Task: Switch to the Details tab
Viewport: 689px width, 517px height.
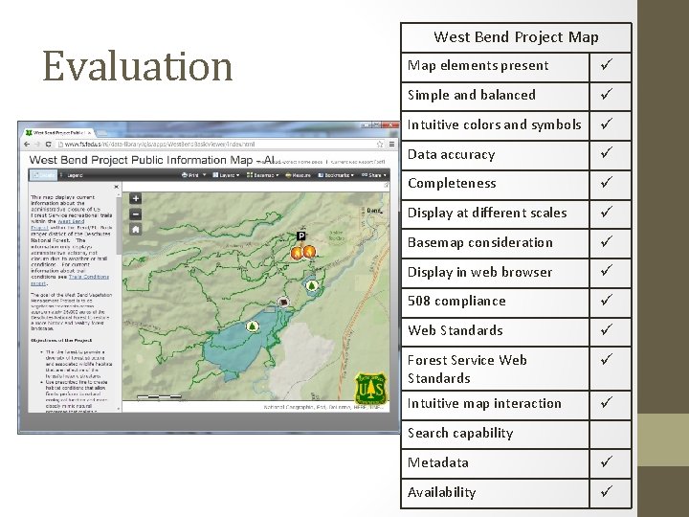Action: click(43, 175)
